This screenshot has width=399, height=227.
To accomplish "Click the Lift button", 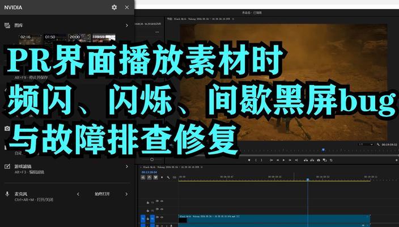I will point(306,160).
